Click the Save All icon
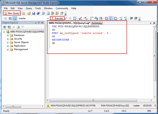The image size is (158, 114). coord(38,13)
